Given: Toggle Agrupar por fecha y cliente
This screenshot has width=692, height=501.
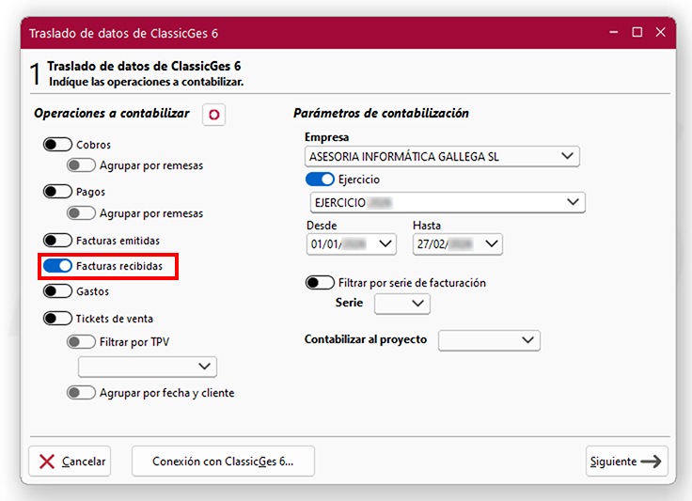Looking at the screenshot, I should pos(81,393).
